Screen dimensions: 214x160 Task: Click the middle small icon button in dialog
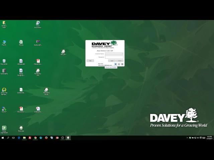(x=119, y=64)
